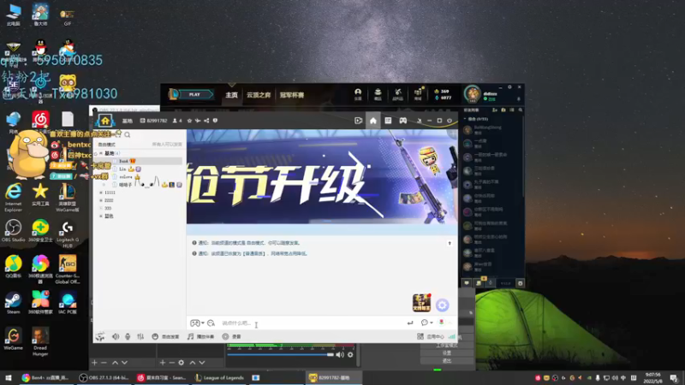Open League collection icon

point(378,94)
